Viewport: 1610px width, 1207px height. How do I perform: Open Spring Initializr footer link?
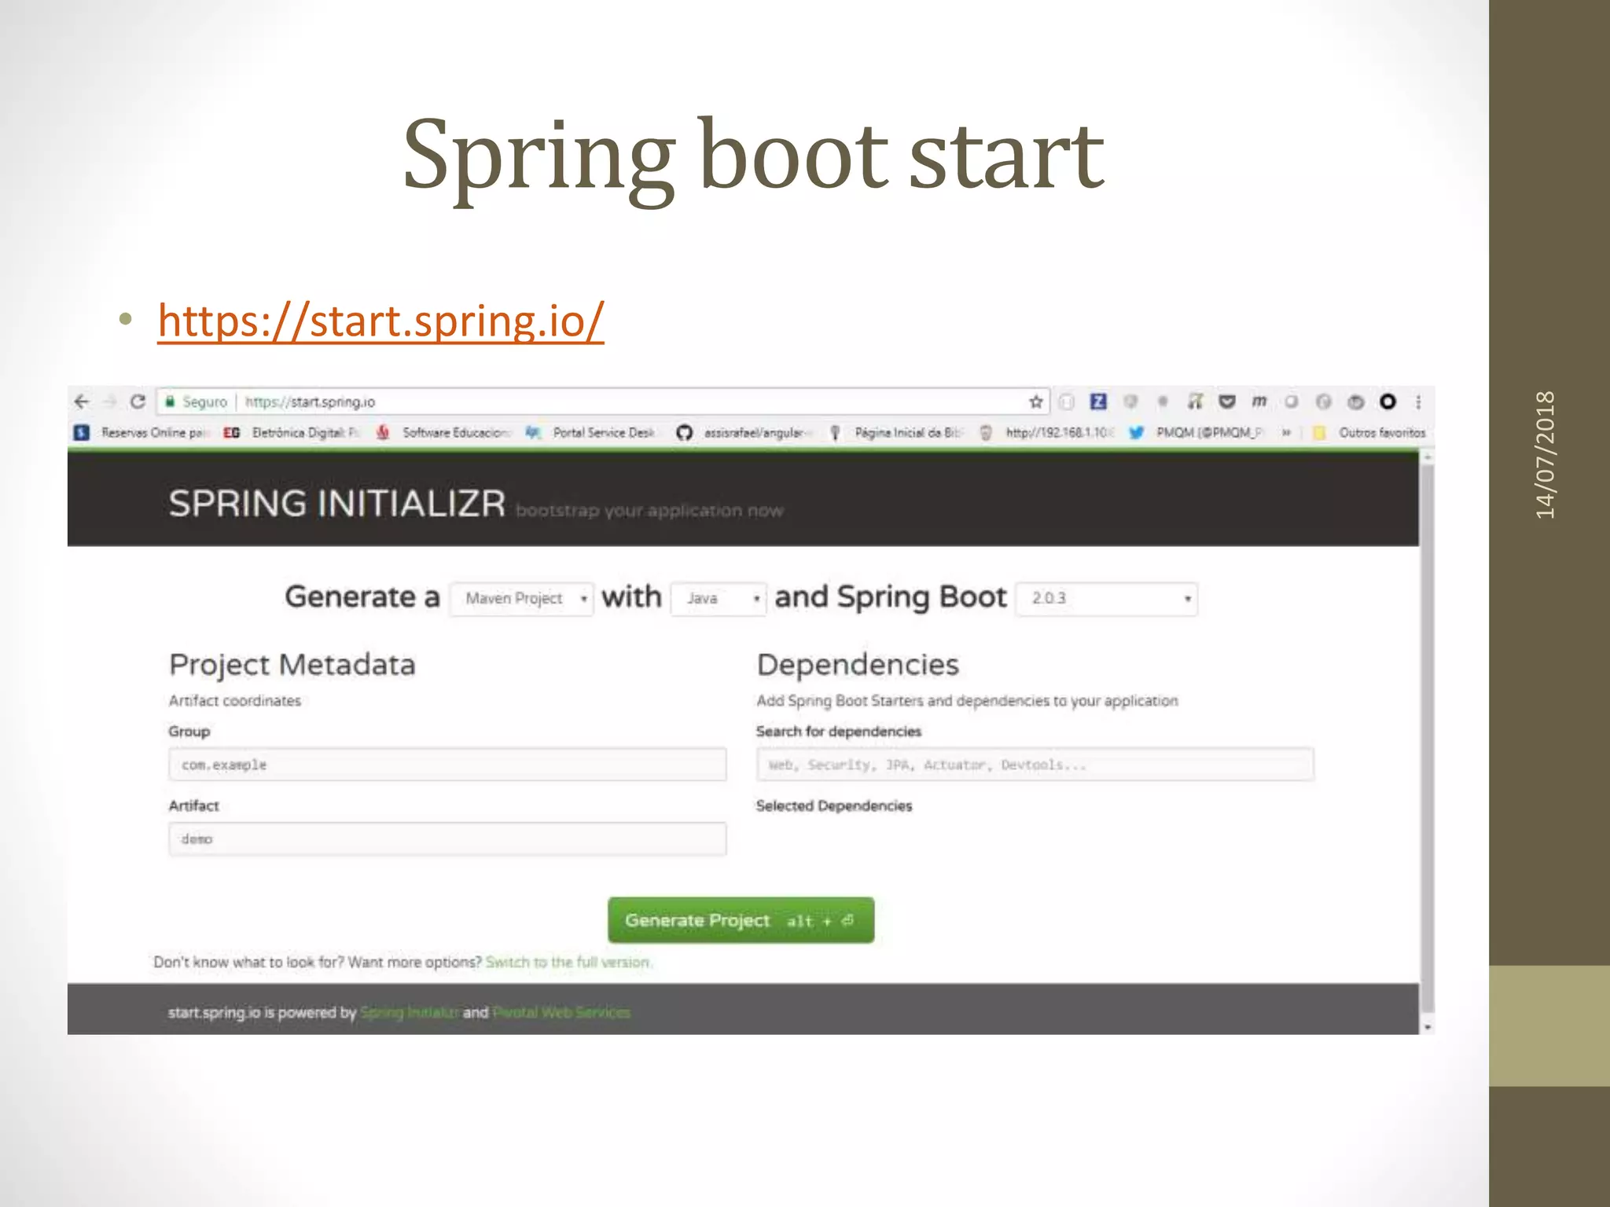pyautogui.click(x=410, y=1012)
